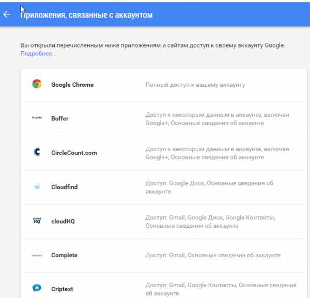Expand the CircleCount.com entry
Screen dimensions: 310x298
pyautogui.click(x=164, y=153)
